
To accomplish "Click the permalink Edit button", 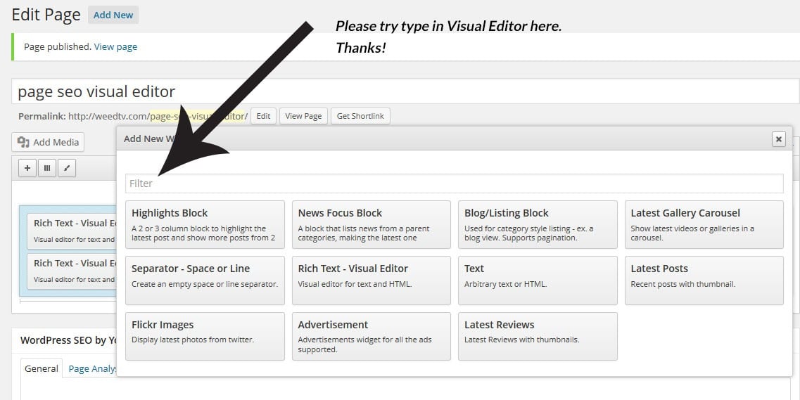I will point(263,116).
